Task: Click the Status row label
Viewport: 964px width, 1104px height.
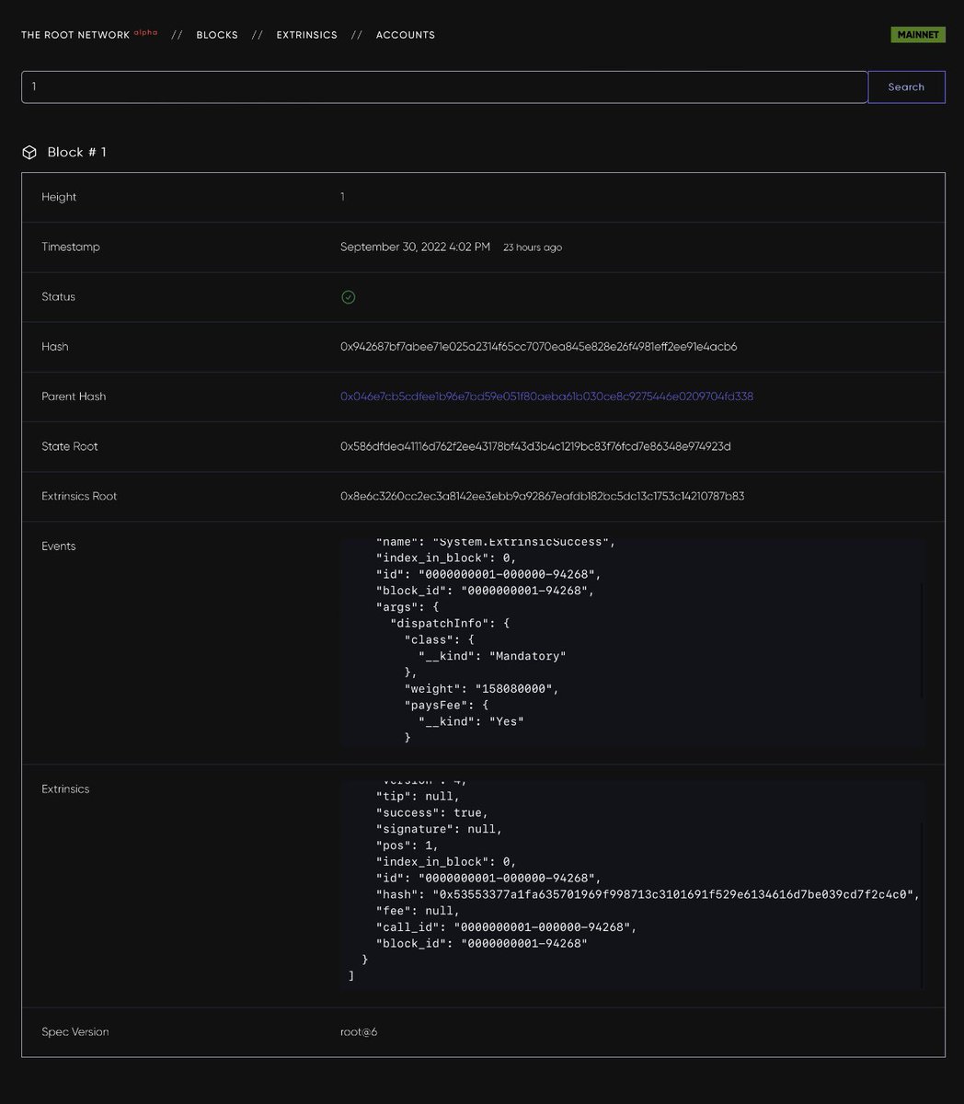Action: click(59, 296)
